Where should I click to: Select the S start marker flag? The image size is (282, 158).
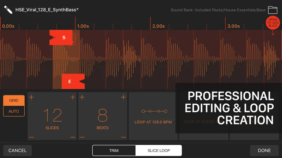tap(61, 38)
